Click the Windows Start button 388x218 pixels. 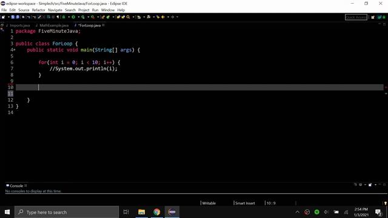(x=7, y=212)
